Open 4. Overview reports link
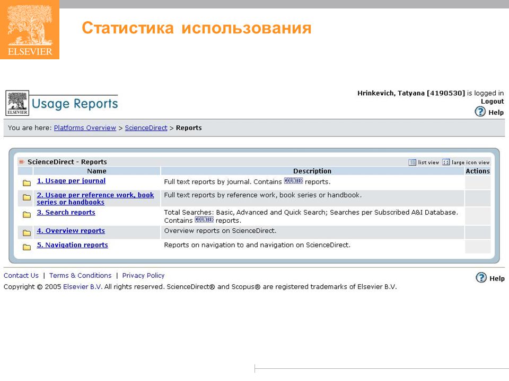The height and width of the screenshot is (381, 509). (71, 231)
